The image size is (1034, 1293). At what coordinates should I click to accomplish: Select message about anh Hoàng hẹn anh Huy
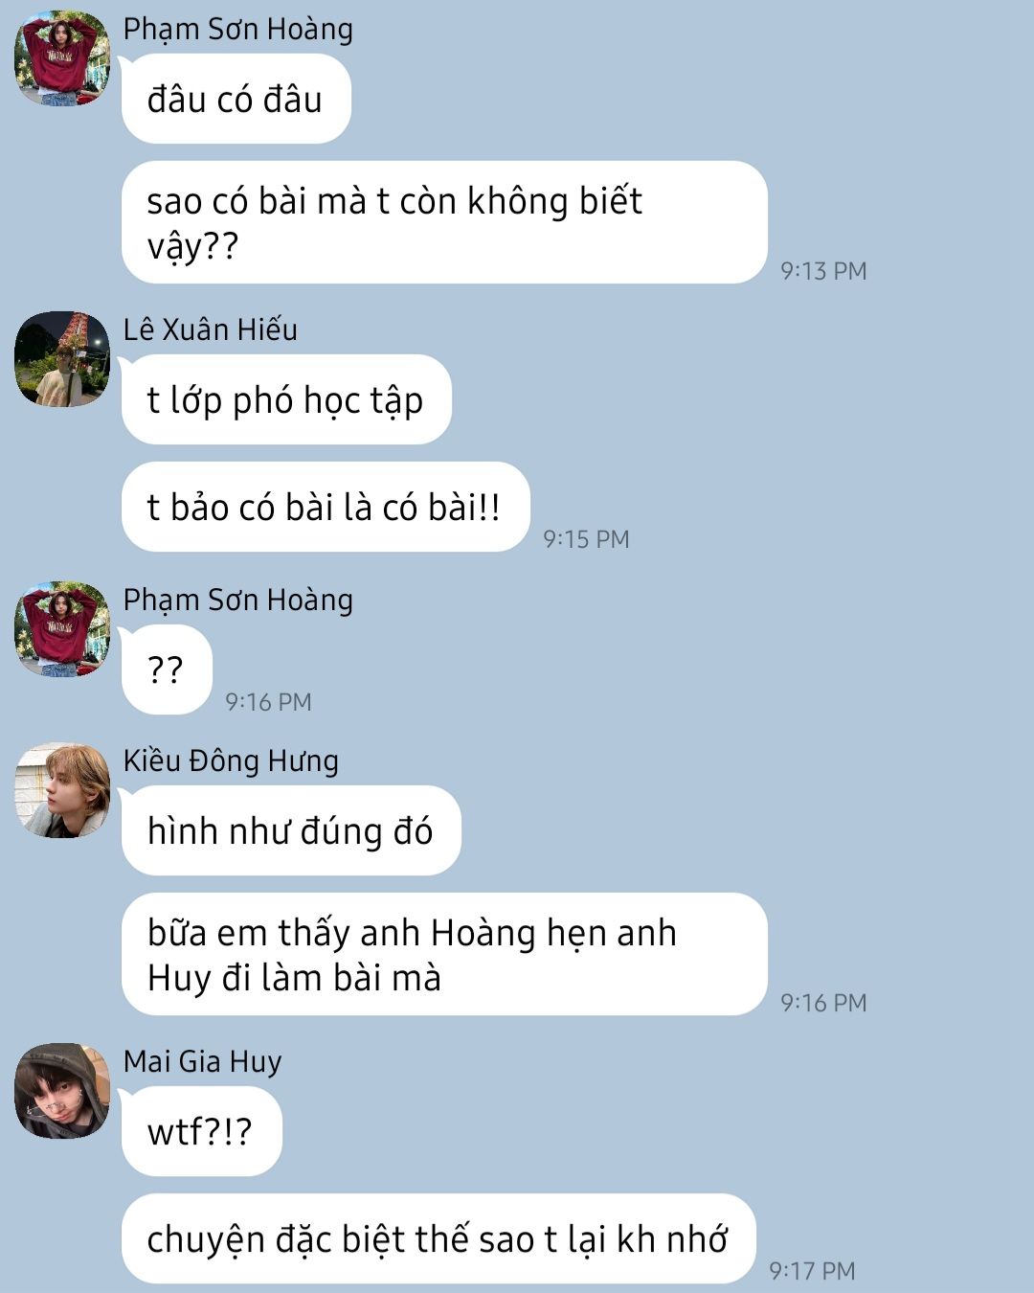point(444,954)
